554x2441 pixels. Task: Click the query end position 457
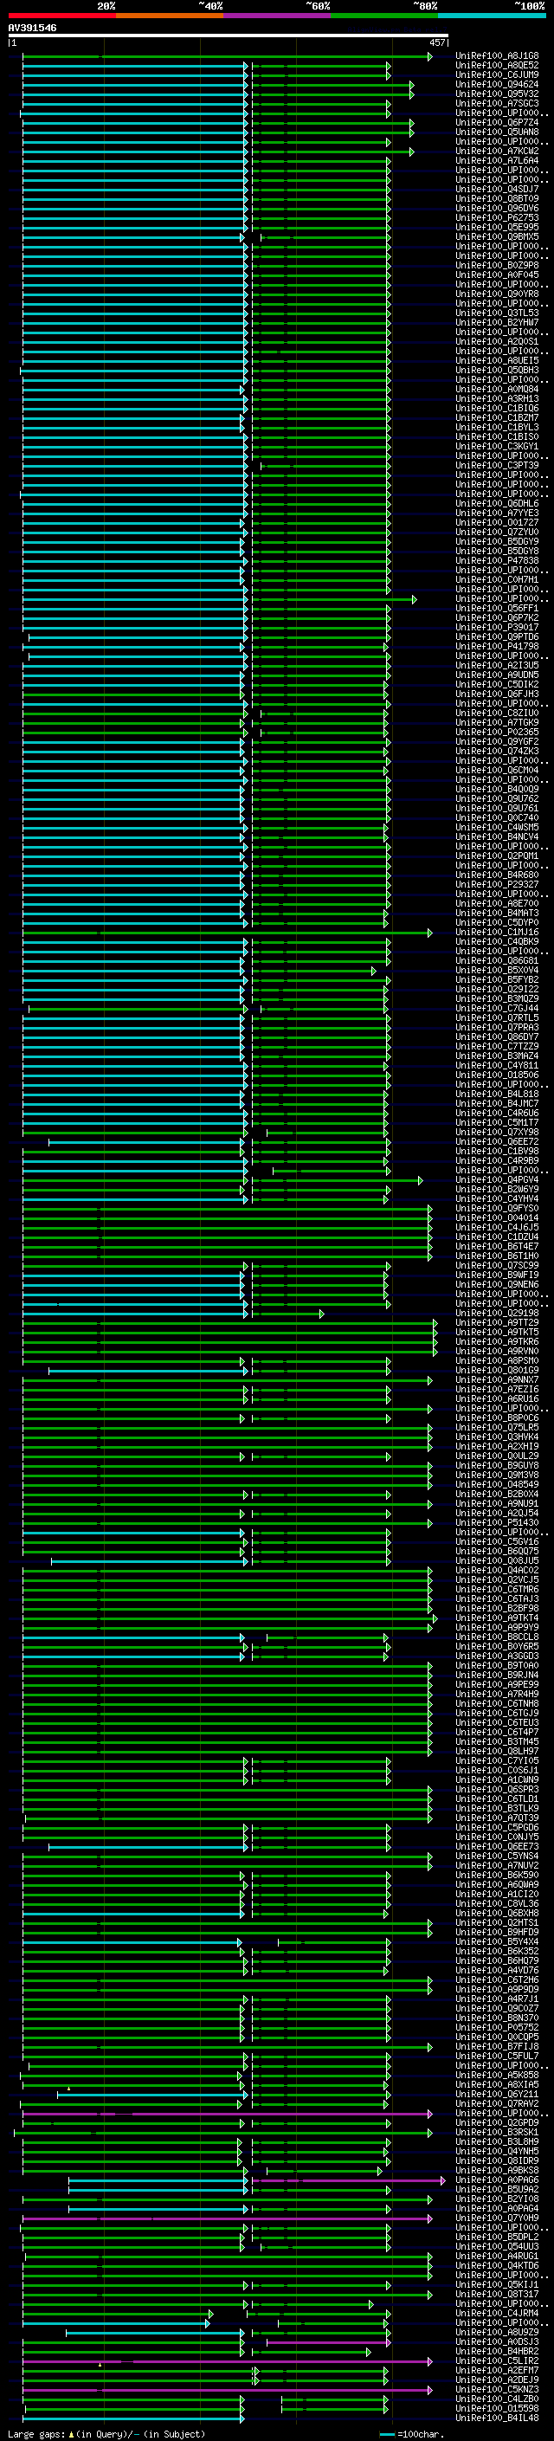tap(436, 42)
